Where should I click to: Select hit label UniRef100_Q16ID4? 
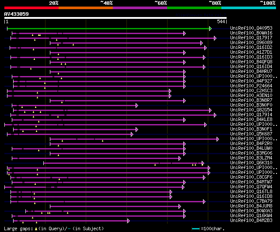coord(251,66)
